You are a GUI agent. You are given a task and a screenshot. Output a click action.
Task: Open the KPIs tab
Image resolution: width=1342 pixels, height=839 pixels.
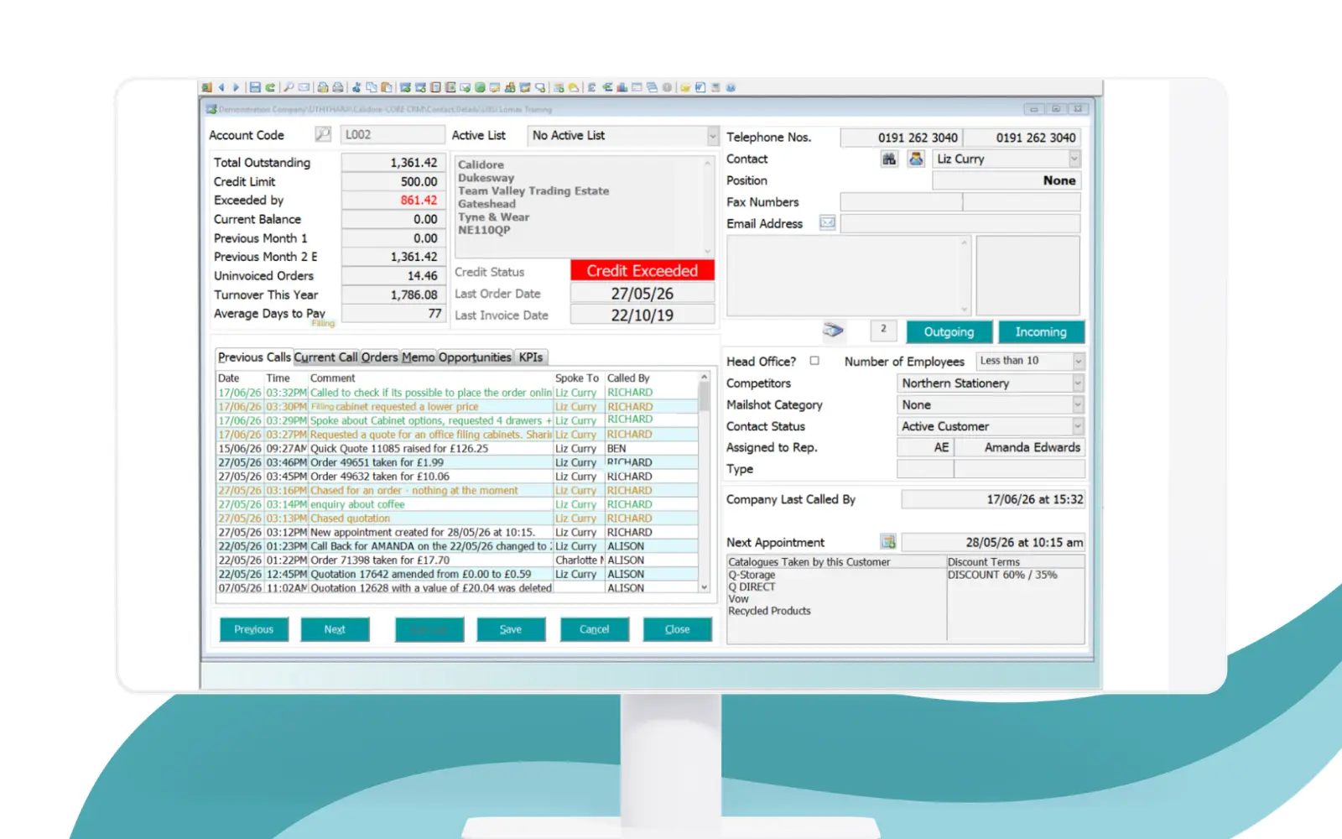coord(531,357)
